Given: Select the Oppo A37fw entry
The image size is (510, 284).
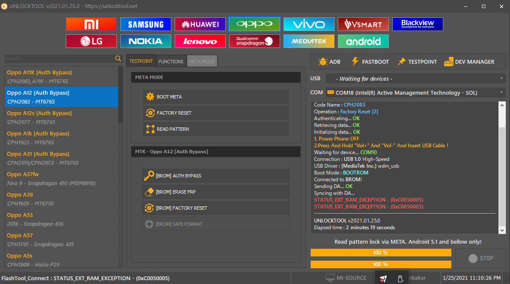Looking at the screenshot, I should click(x=62, y=179).
